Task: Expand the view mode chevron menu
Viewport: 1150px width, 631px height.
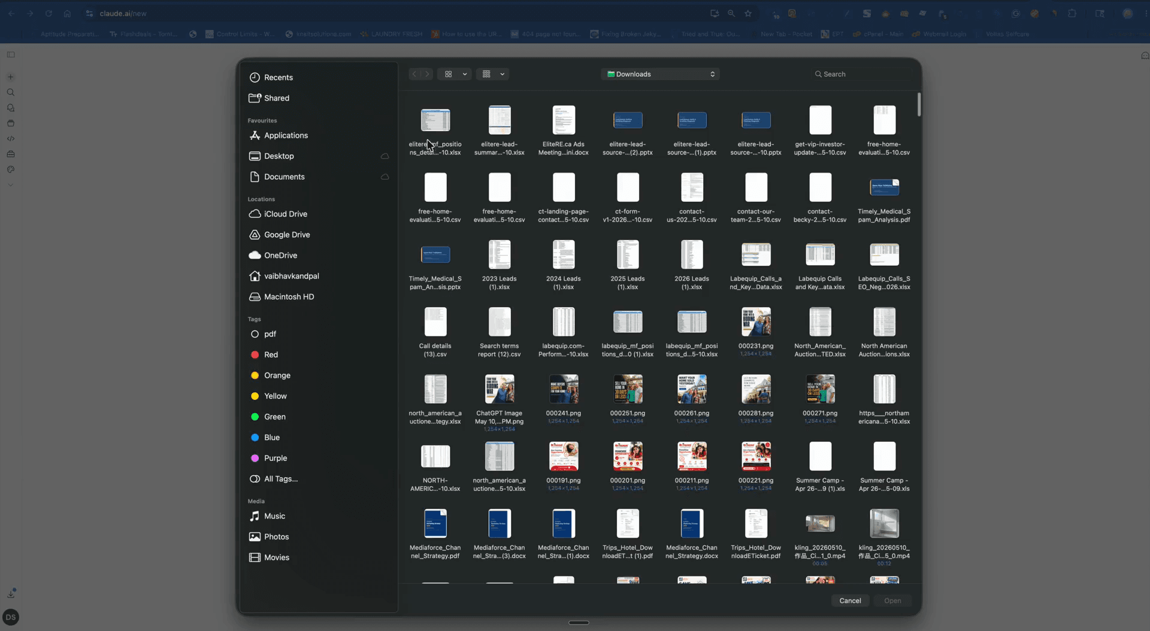Action: click(x=465, y=74)
